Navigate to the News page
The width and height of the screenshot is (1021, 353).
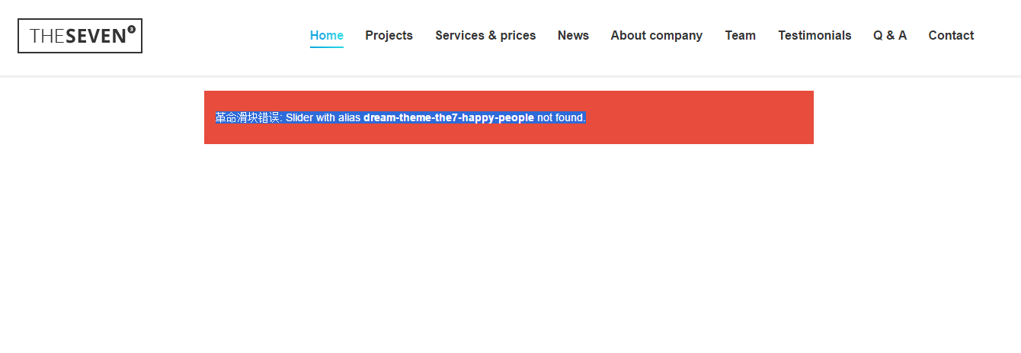tap(573, 35)
